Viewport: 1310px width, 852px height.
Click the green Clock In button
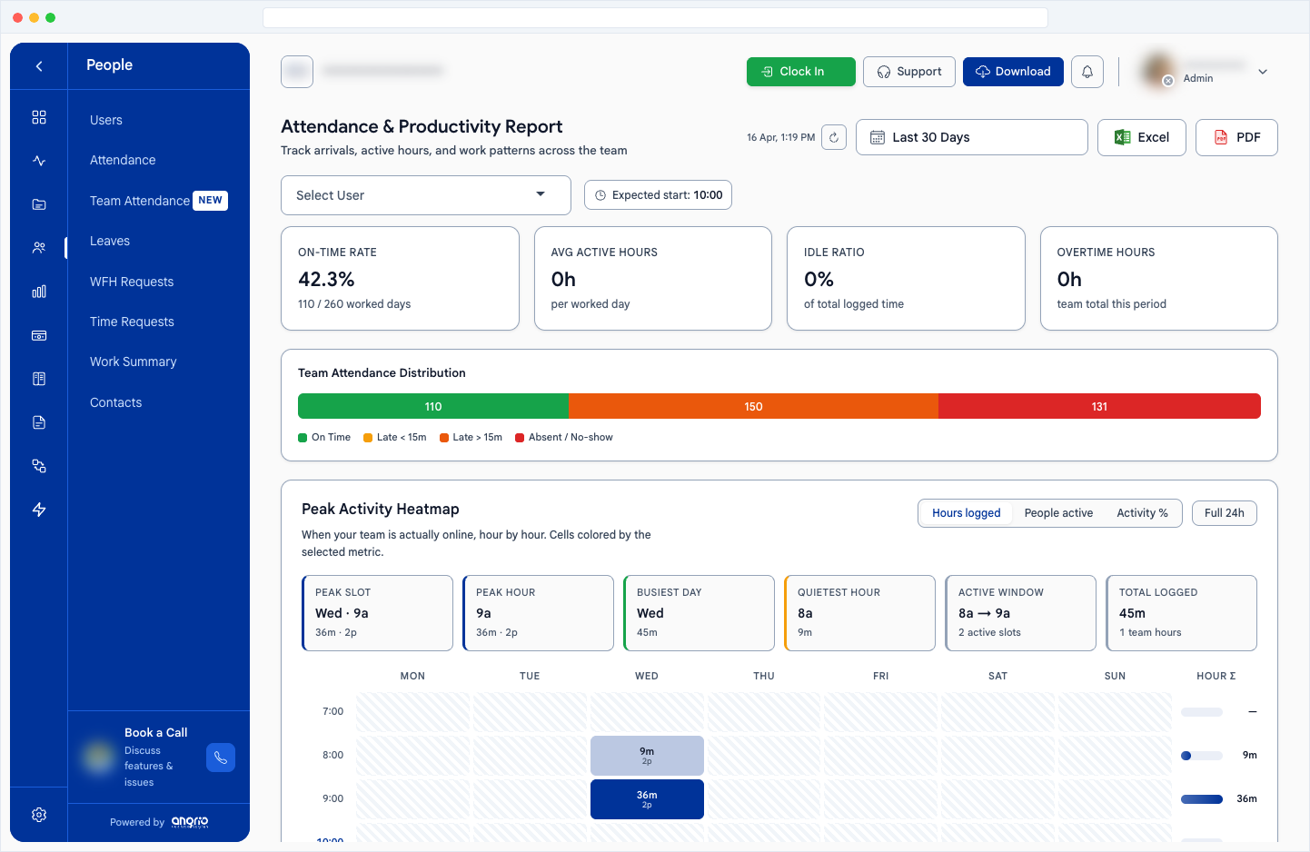tap(800, 71)
